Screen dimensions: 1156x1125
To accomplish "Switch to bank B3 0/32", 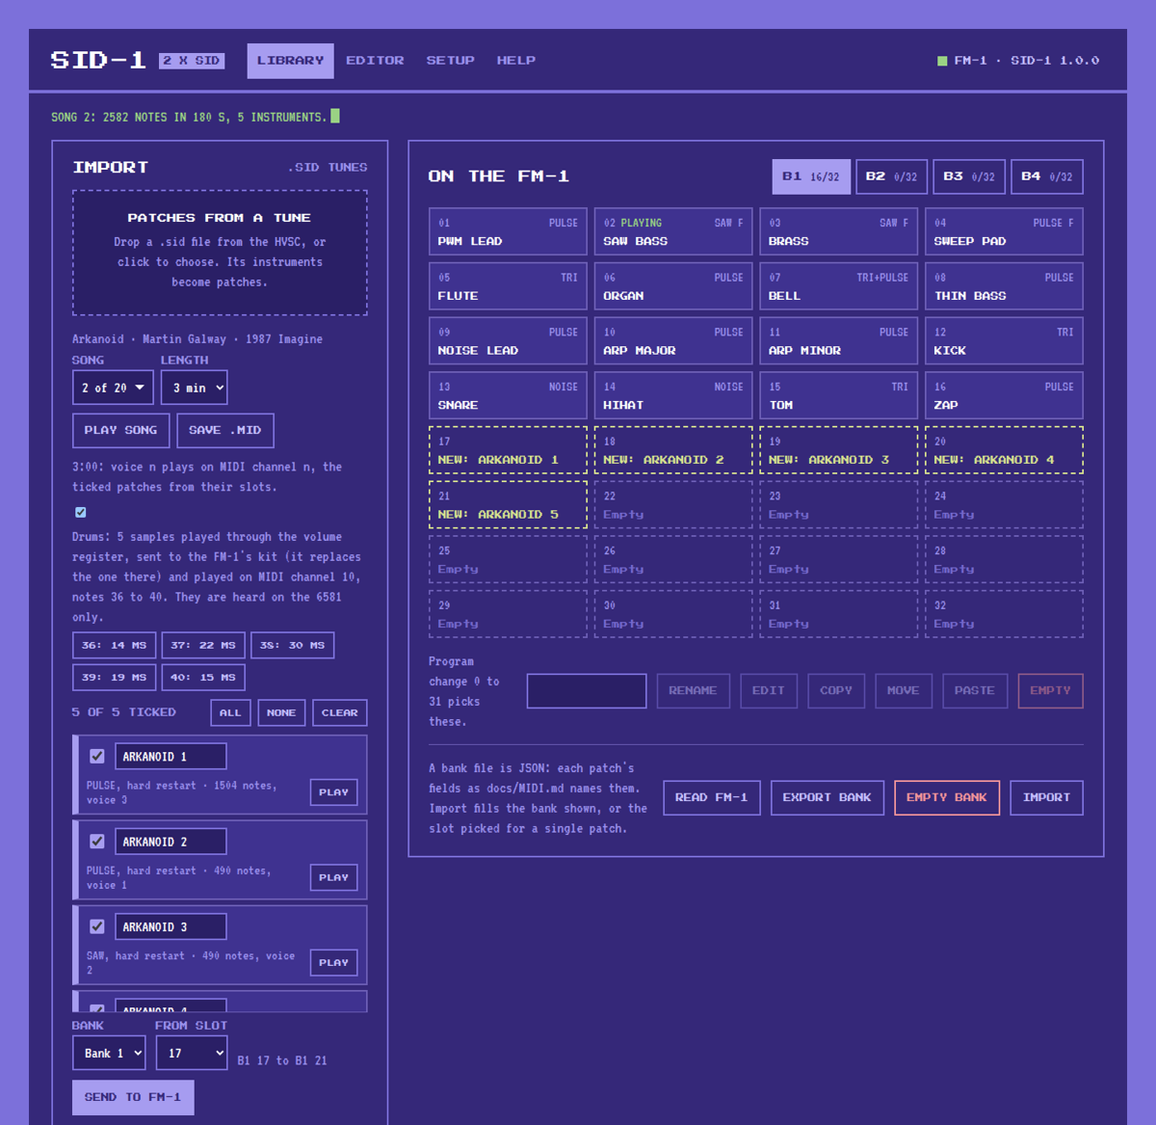I will pyautogui.click(x=969, y=176).
